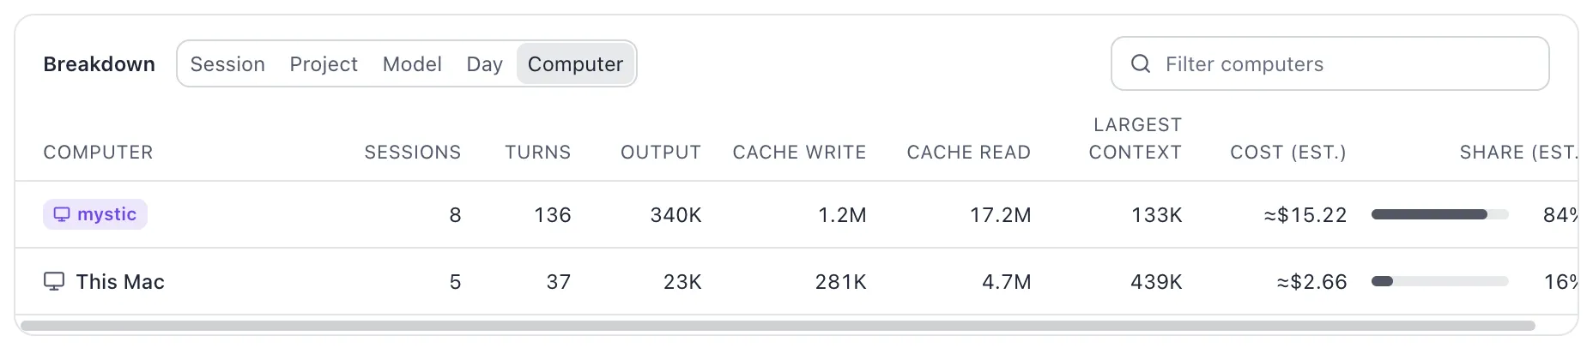The width and height of the screenshot is (1593, 348).
Task: Sort by the Cache Write column header
Action: click(x=800, y=153)
